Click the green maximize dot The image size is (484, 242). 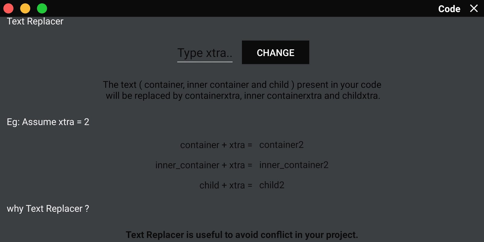pos(42,8)
